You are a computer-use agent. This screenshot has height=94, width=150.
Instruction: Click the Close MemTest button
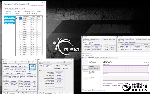(x=10, y=17)
